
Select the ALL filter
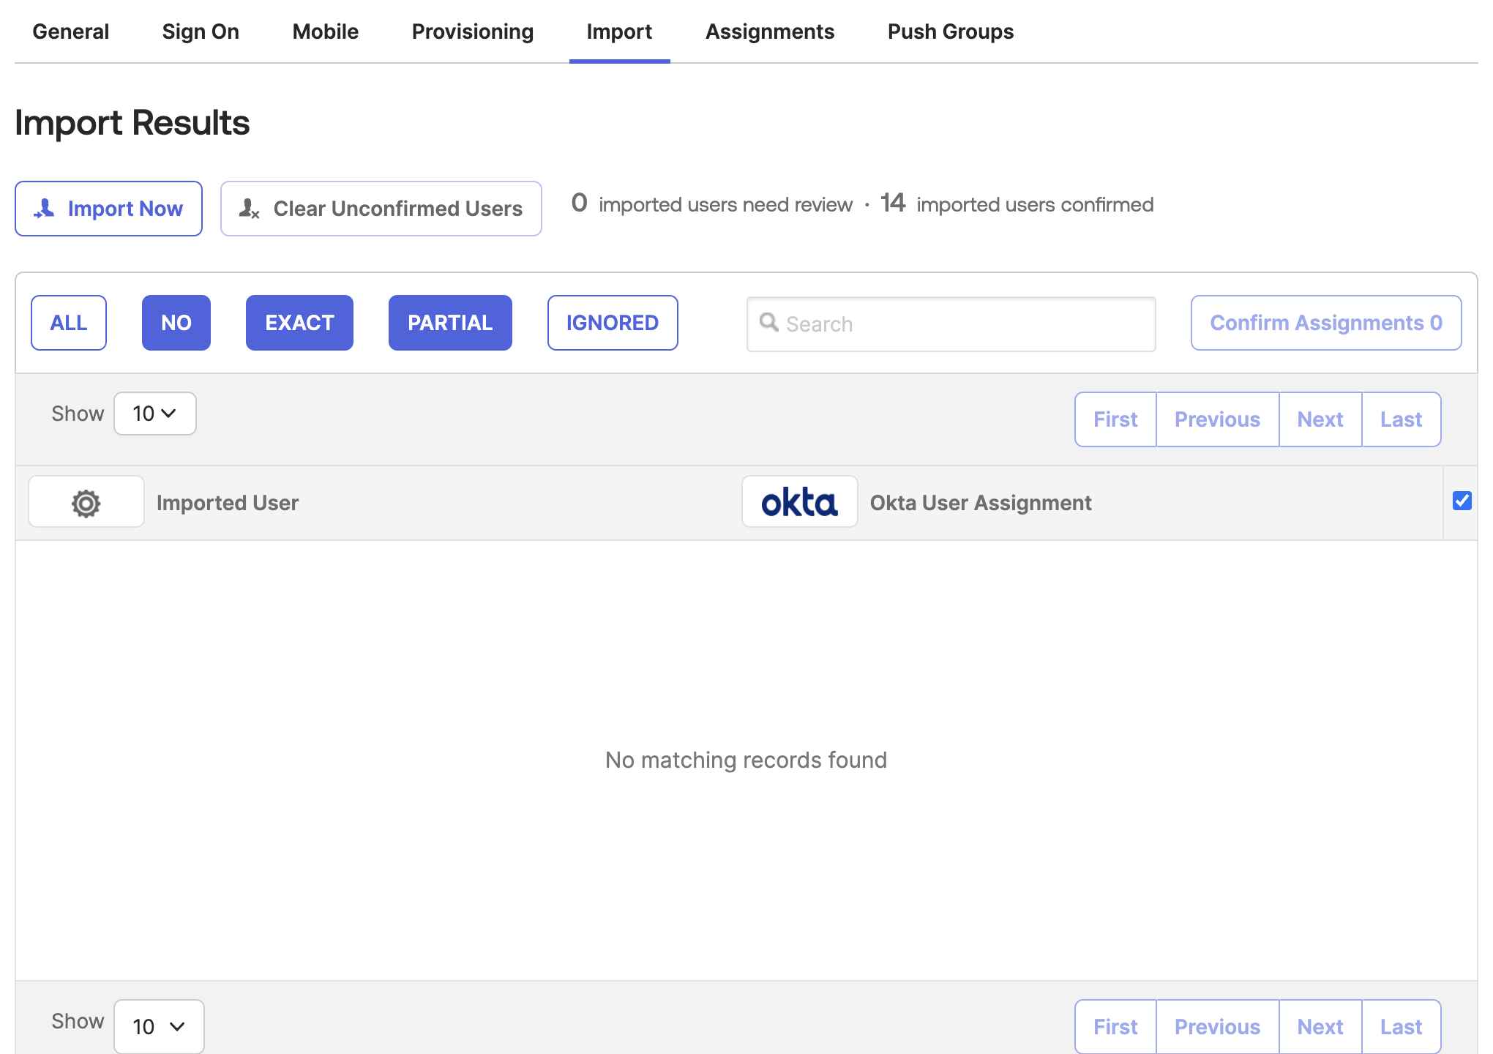pyautogui.click(x=69, y=322)
